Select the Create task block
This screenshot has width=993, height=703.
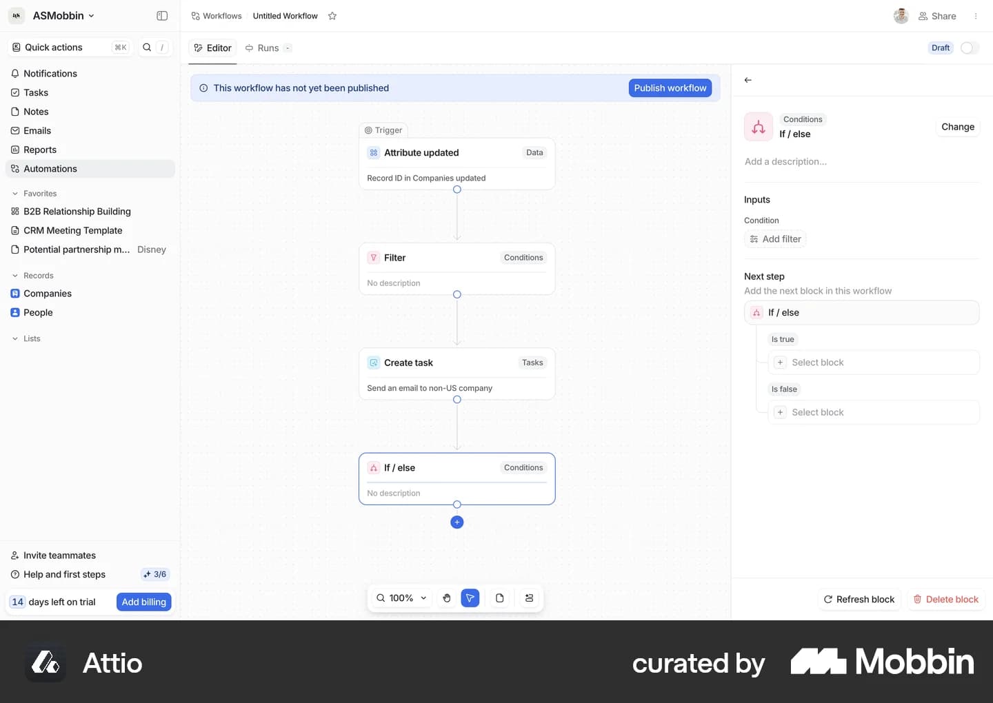[x=457, y=374]
